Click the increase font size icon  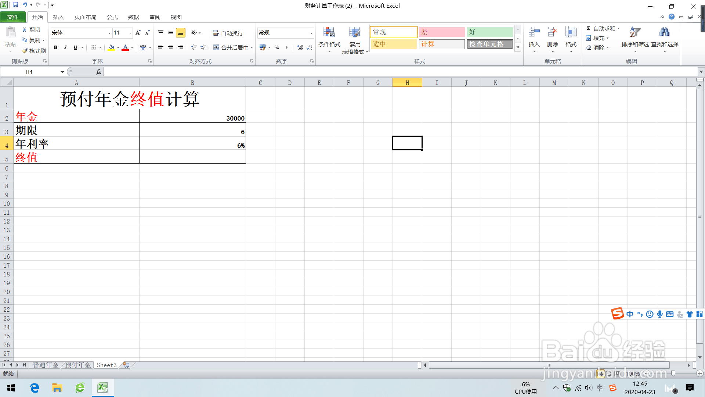138,33
